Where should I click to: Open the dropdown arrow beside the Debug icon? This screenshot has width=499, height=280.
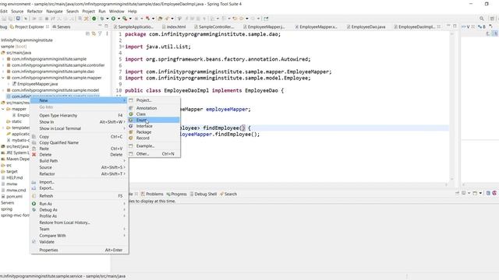pyautogui.click(x=108, y=19)
